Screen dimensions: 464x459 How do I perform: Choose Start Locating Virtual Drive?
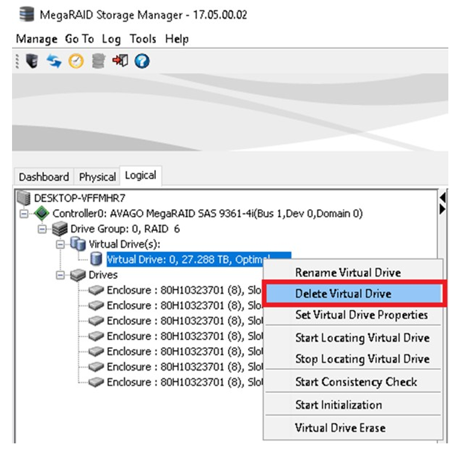click(353, 337)
